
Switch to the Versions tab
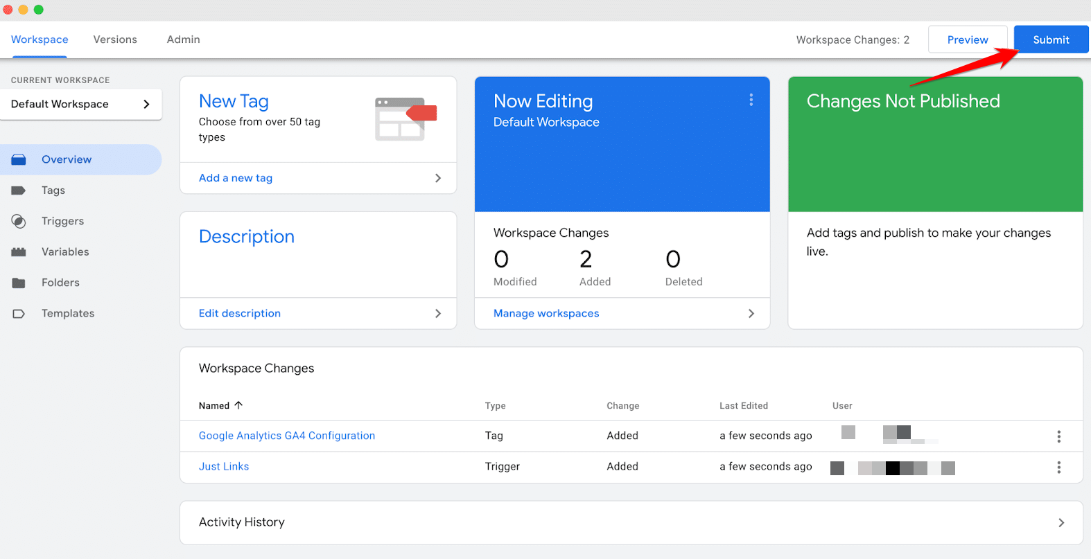(x=115, y=39)
